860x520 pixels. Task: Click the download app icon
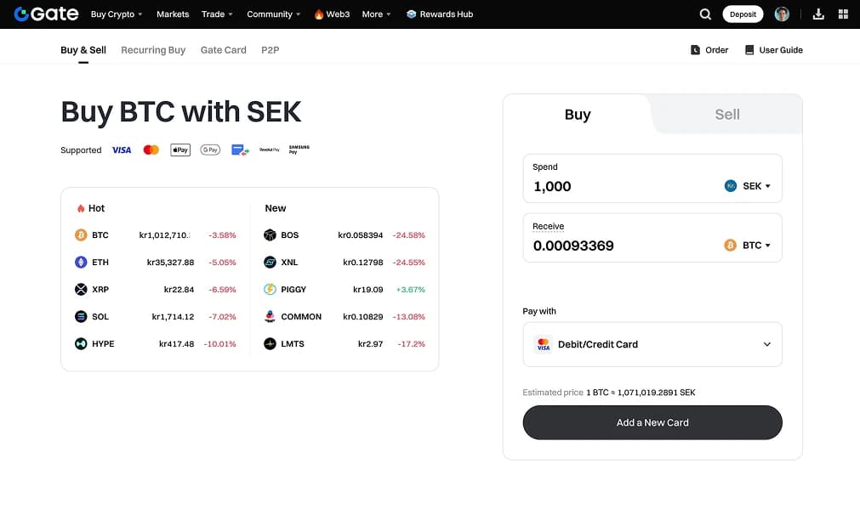[x=818, y=14]
